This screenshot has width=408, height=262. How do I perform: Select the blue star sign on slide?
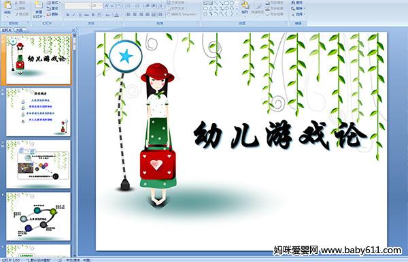126,56
